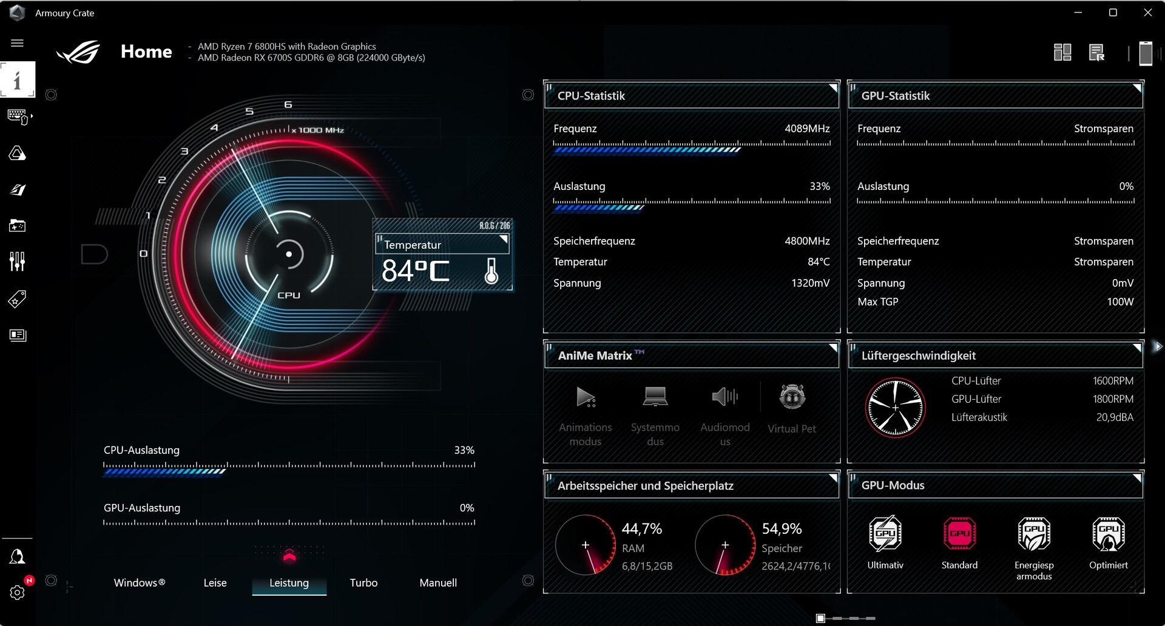This screenshot has width=1165, height=626.
Task: Open the News sidebar icon
Action: click(18, 335)
